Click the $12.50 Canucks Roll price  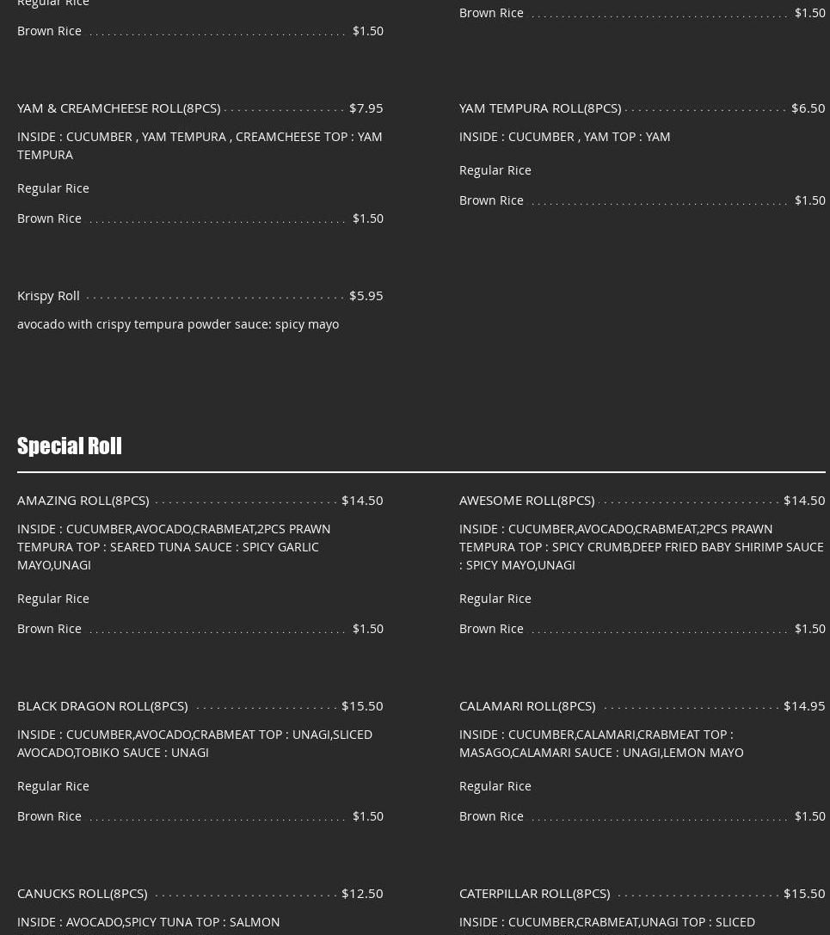pos(362,893)
